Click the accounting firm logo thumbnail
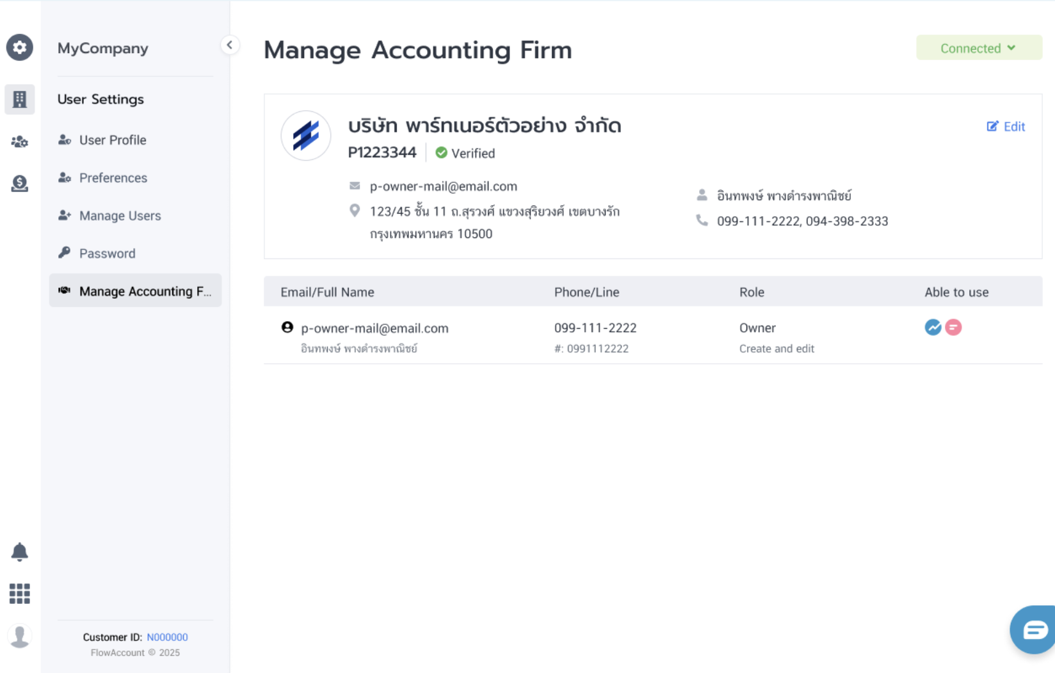1055x673 pixels. coord(306,136)
